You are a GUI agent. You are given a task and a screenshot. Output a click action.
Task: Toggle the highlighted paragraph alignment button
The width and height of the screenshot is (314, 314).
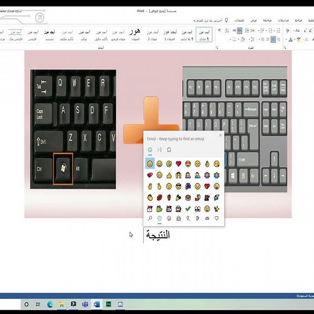click(x=273, y=39)
